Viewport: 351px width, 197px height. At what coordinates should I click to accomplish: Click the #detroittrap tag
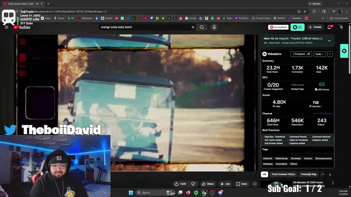click(282, 158)
